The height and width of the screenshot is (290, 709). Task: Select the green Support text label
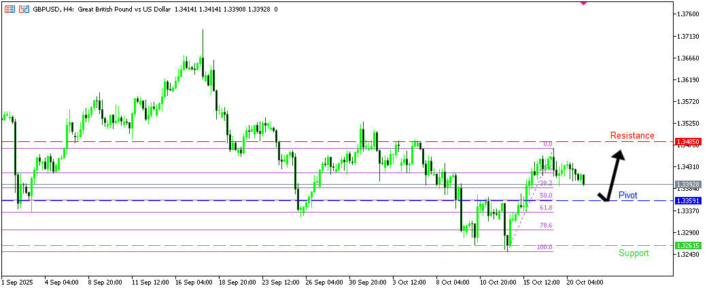[x=634, y=253]
